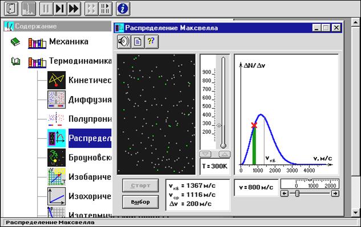Select the Термодинамика section
This screenshot has width=361, height=227.
[x=80, y=61]
